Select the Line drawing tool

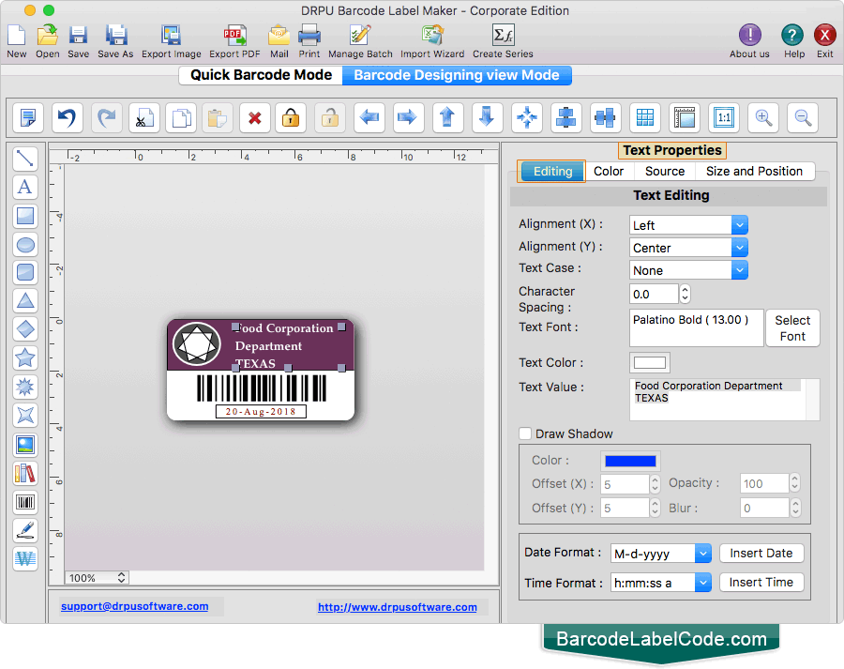pos(25,158)
